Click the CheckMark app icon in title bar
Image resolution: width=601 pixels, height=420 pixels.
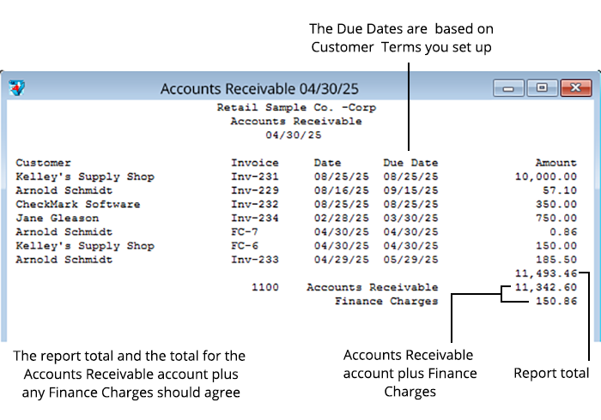click(x=17, y=88)
